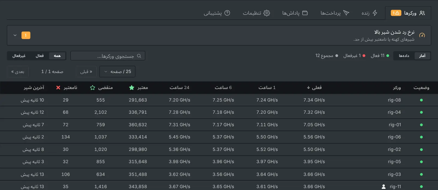Click worker name rig-05
Viewport: 438px width, 190px height.
pos(394,161)
